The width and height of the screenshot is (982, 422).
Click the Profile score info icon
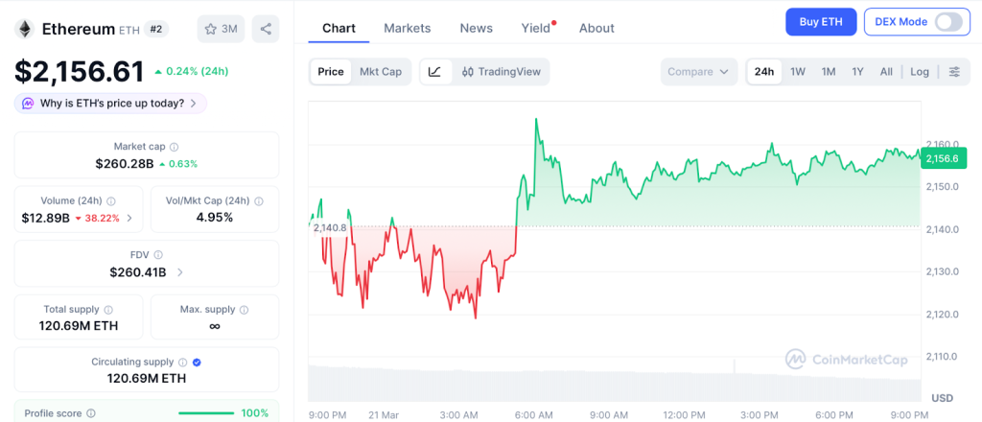pyautogui.click(x=91, y=413)
